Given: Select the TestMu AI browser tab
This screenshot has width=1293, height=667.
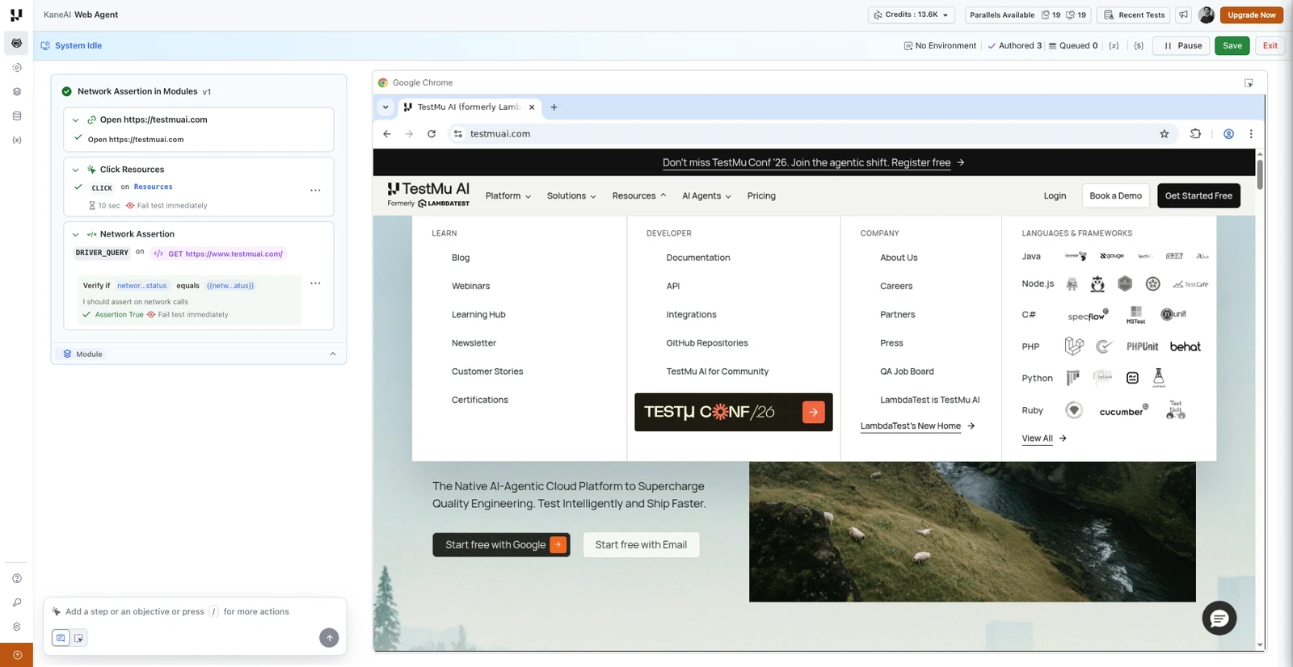Looking at the screenshot, I should 469,107.
